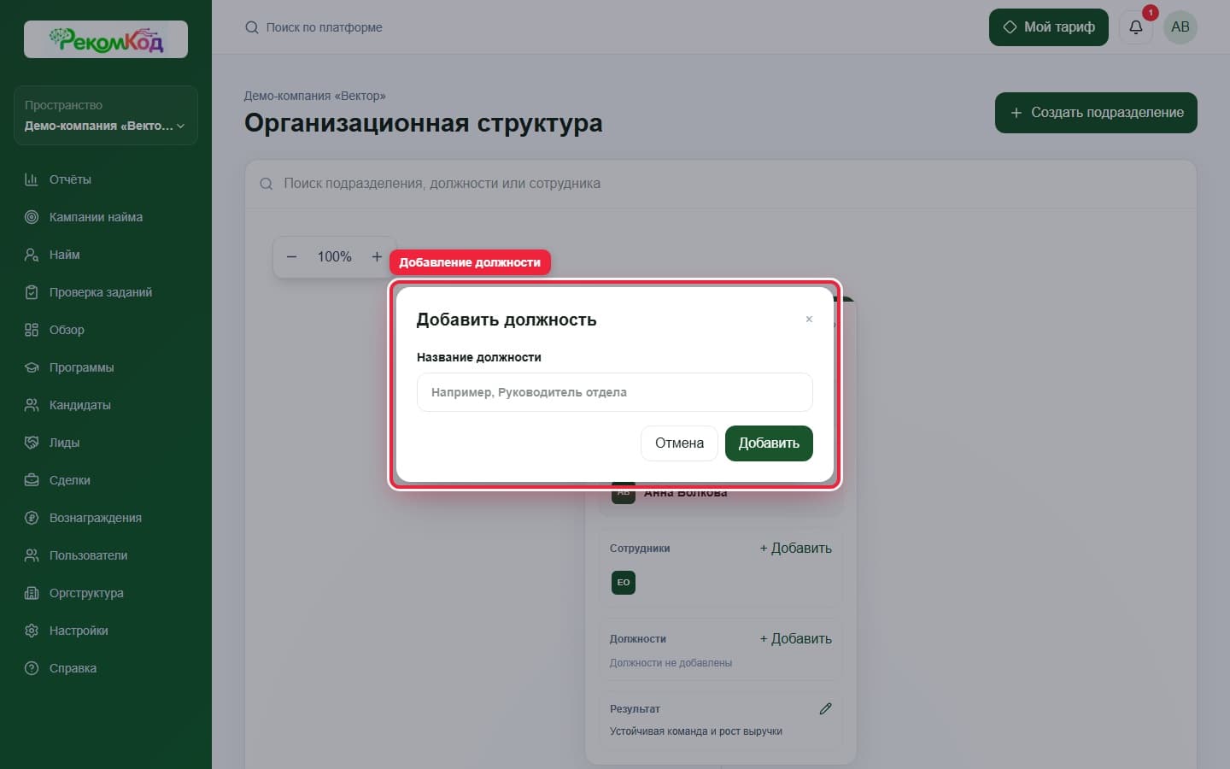Focus the Поиск по платформе field
Image resolution: width=1230 pixels, height=769 pixels.
click(x=325, y=27)
